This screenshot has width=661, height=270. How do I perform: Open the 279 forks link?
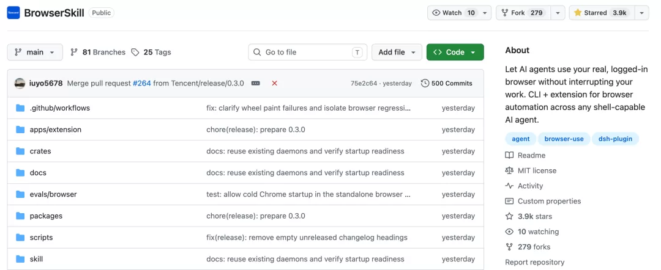coord(528,247)
